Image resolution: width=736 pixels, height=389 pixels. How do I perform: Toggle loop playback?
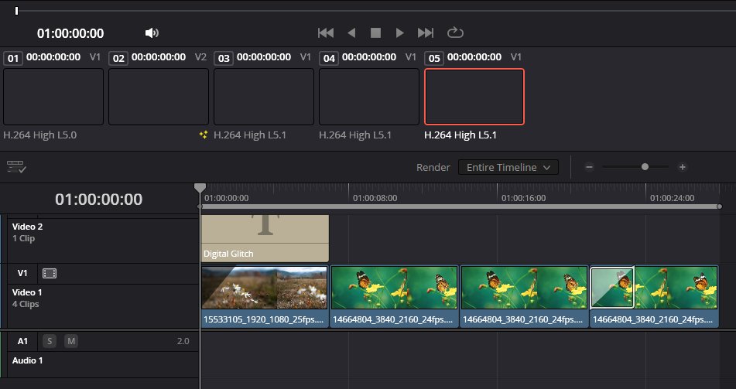(455, 32)
